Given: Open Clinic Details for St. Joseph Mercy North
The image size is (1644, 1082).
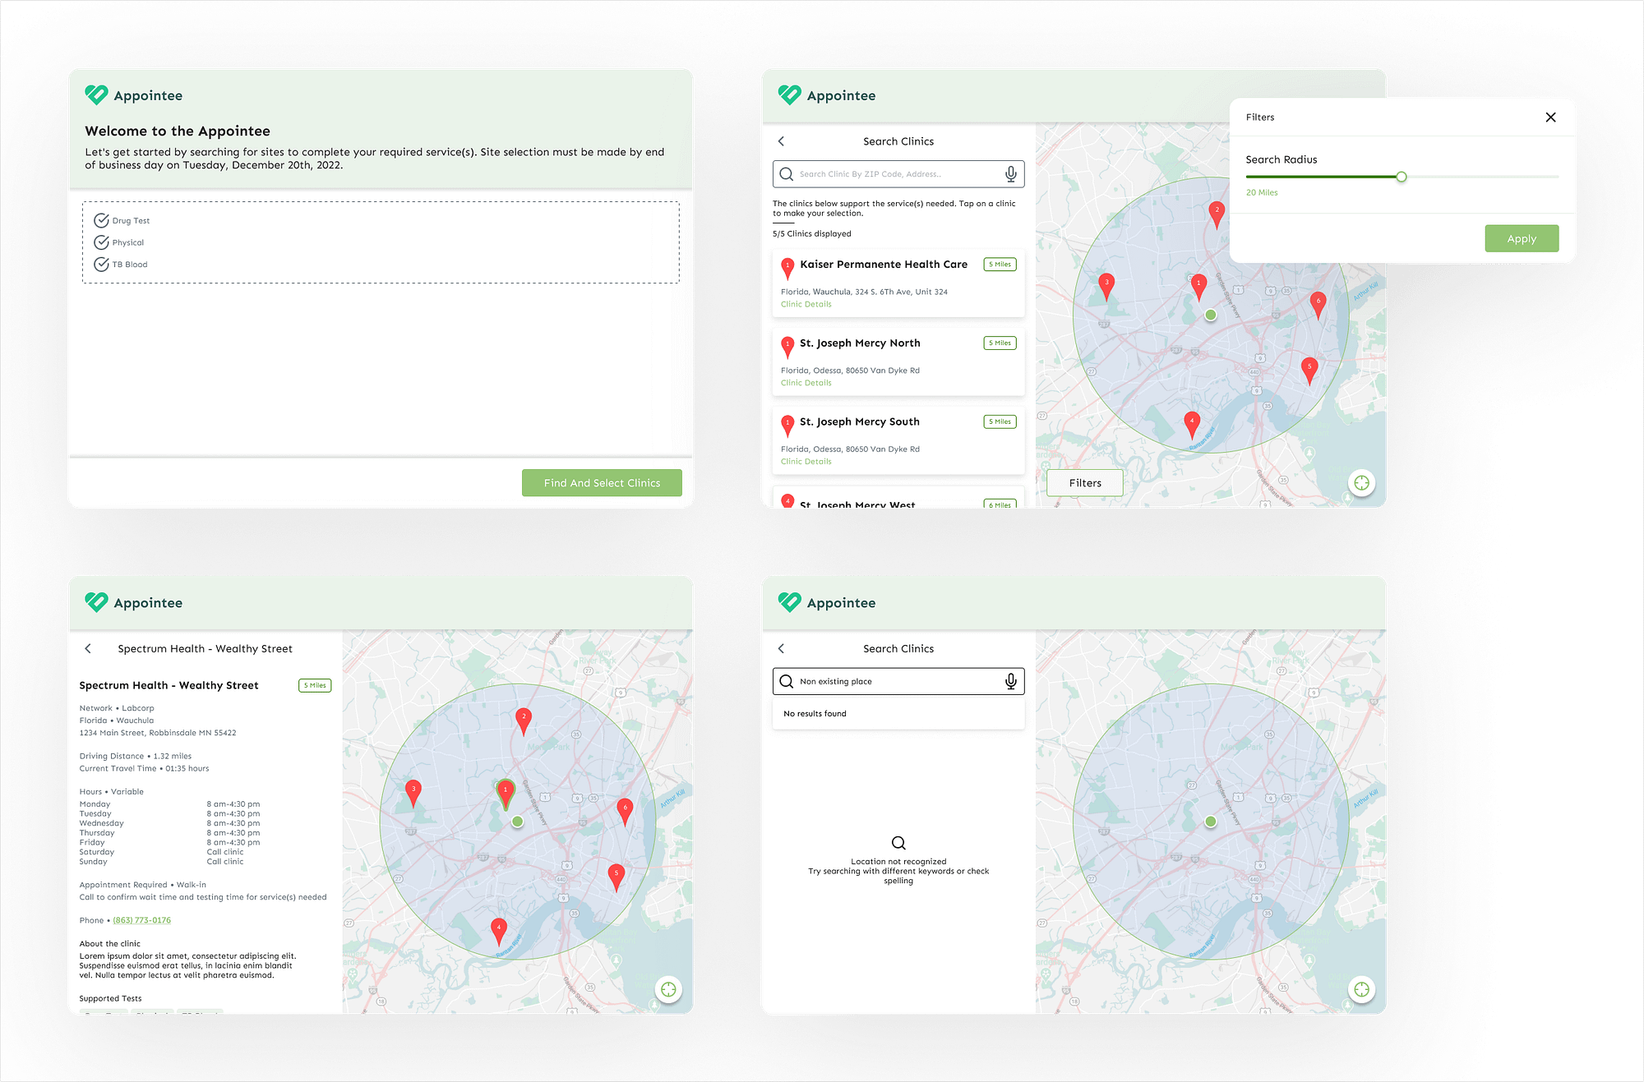Looking at the screenshot, I should (x=806, y=383).
